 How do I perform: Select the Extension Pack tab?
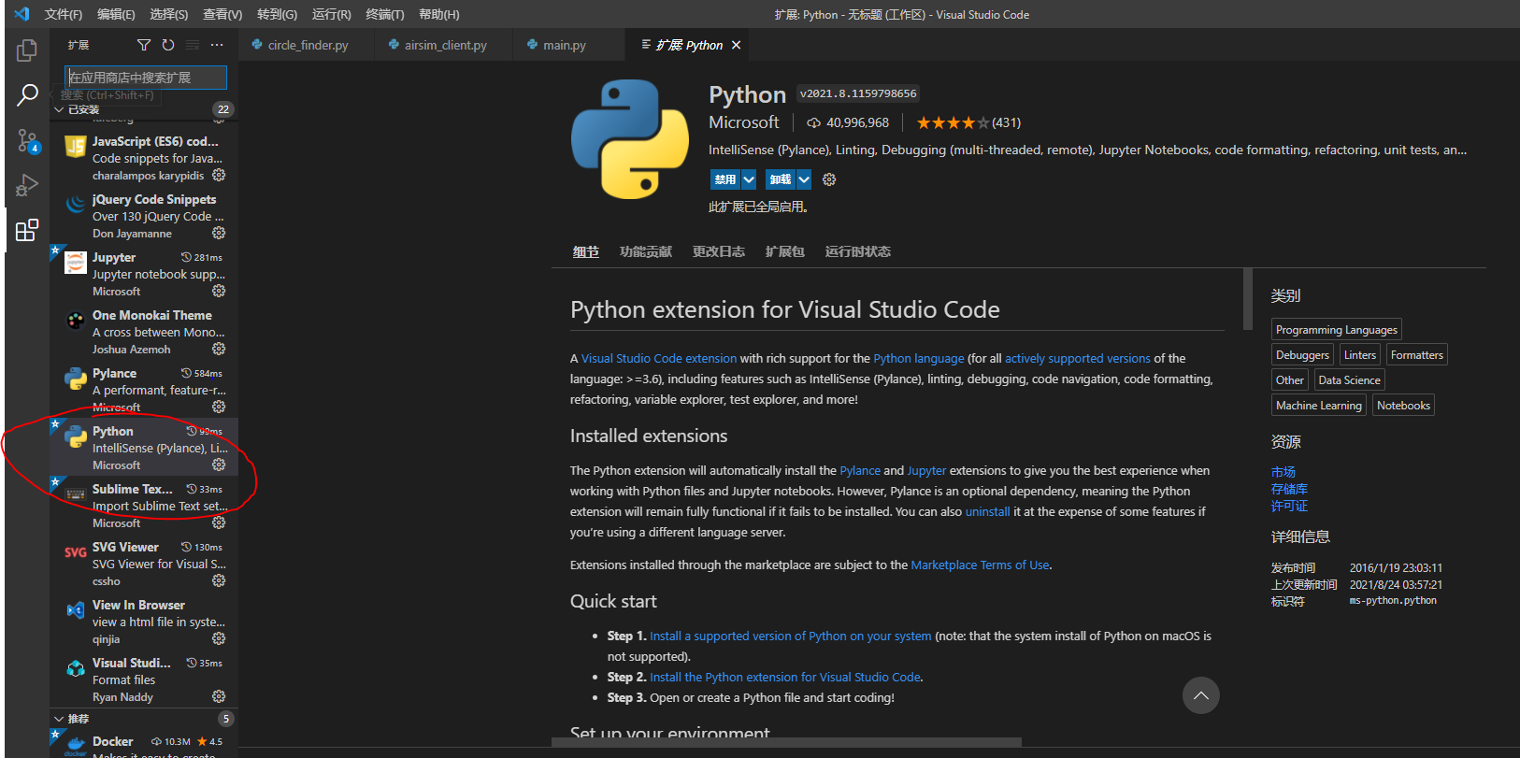785,251
